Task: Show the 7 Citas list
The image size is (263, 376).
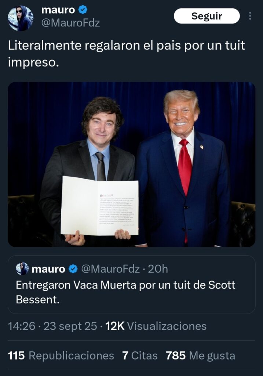Action: pos(140,355)
